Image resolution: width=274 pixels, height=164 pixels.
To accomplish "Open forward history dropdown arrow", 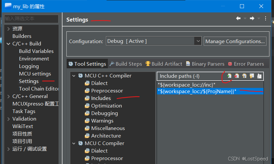I will click(x=259, y=18).
